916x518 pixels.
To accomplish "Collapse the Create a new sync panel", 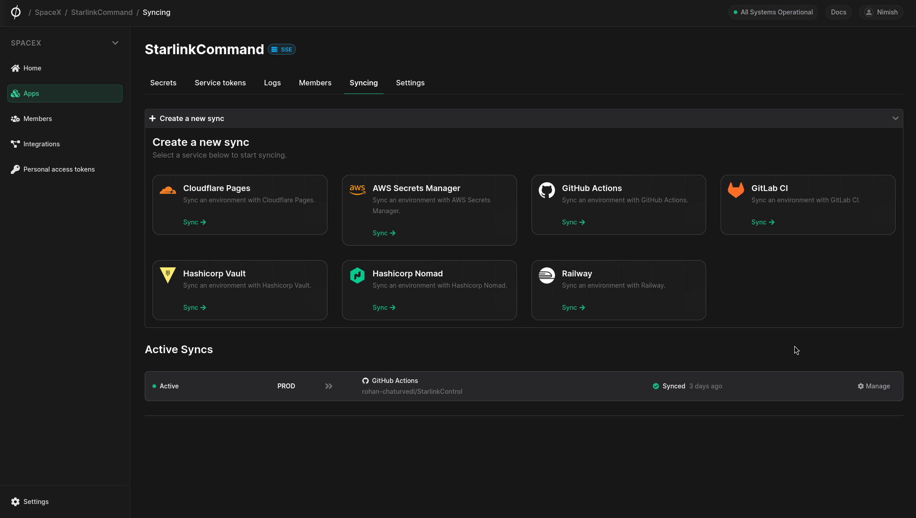I will point(895,118).
